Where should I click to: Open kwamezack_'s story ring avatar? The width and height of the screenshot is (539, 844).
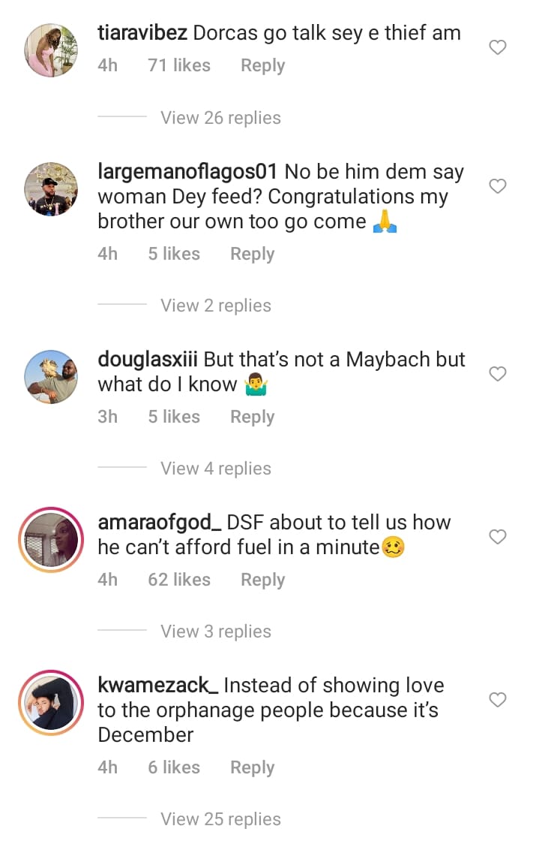[51, 702]
